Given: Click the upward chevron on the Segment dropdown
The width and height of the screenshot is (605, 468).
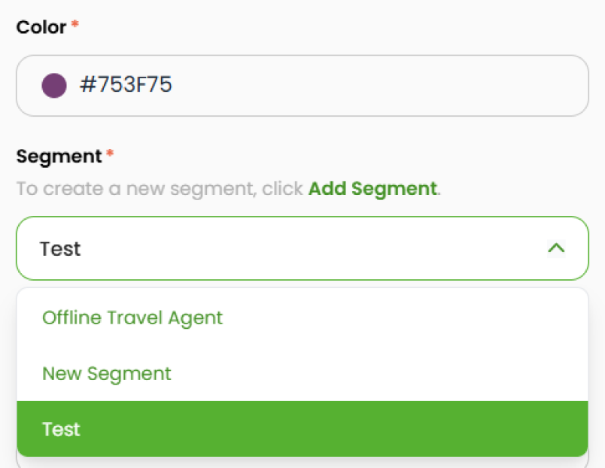Looking at the screenshot, I should pyautogui.click(x=555, y=248).
